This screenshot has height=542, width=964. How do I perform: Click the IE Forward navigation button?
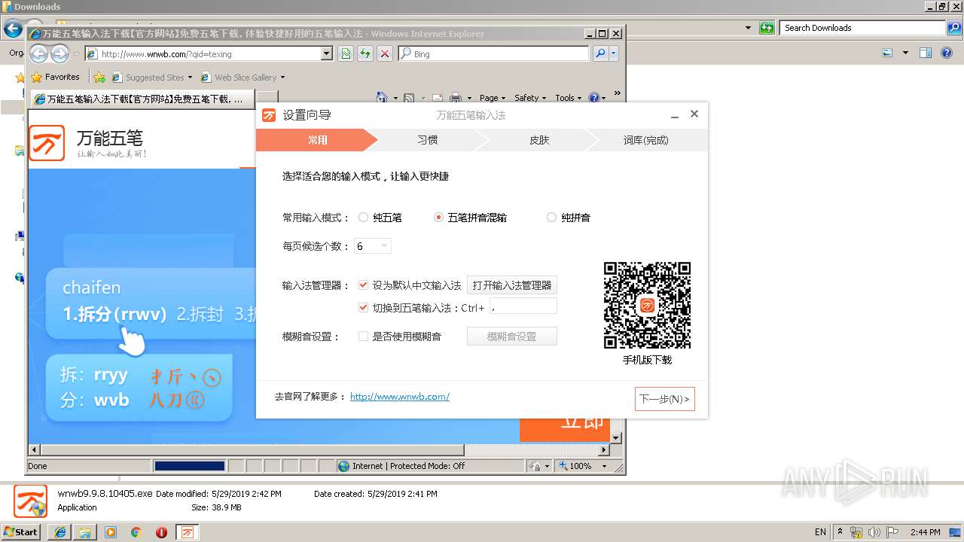pos(59,53)
